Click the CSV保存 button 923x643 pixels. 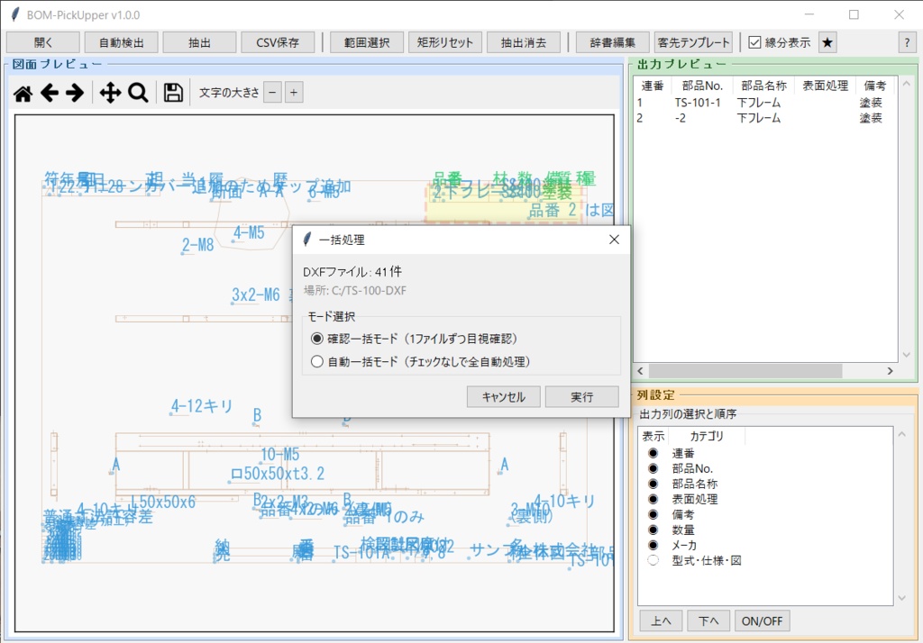(278, 42)
